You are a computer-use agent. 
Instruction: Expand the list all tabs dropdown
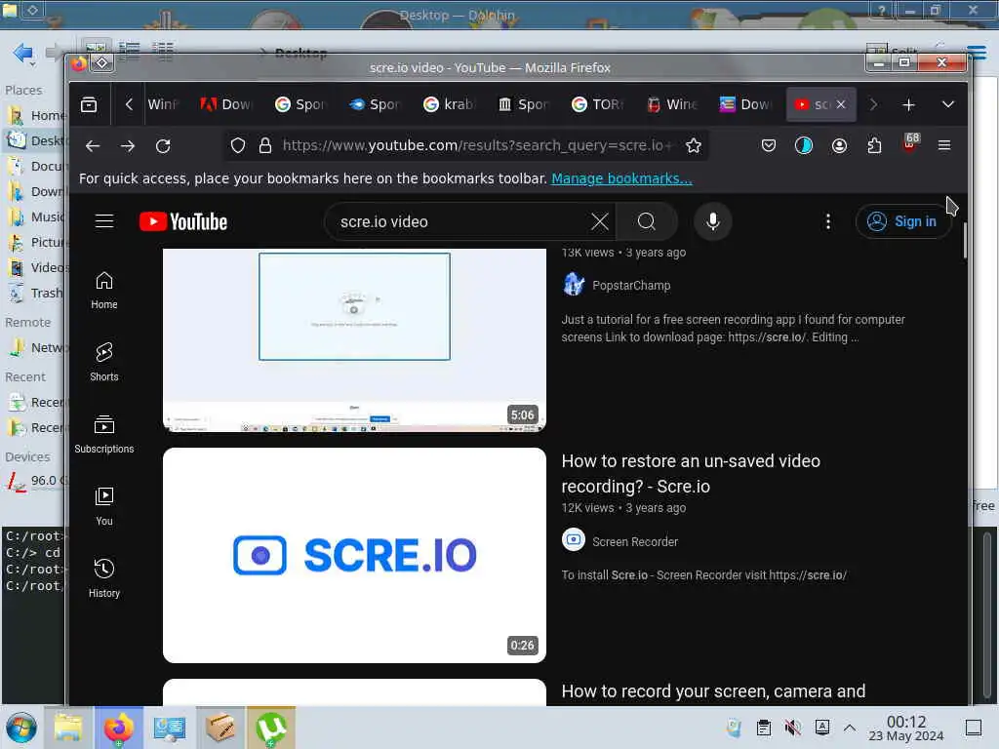(x=948, y=104)
